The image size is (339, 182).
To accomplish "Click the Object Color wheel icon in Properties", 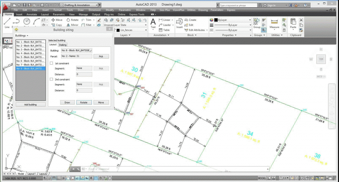I will pyautogui.click(x=211, y=20).
